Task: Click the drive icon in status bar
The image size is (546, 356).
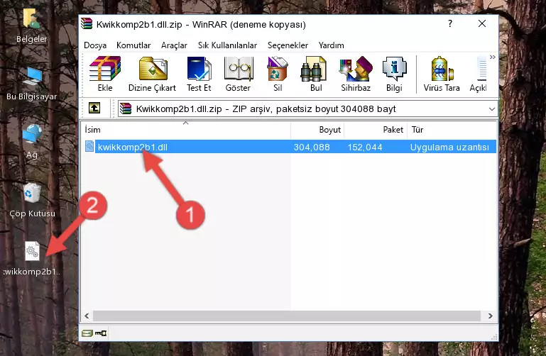Action: 87,333
